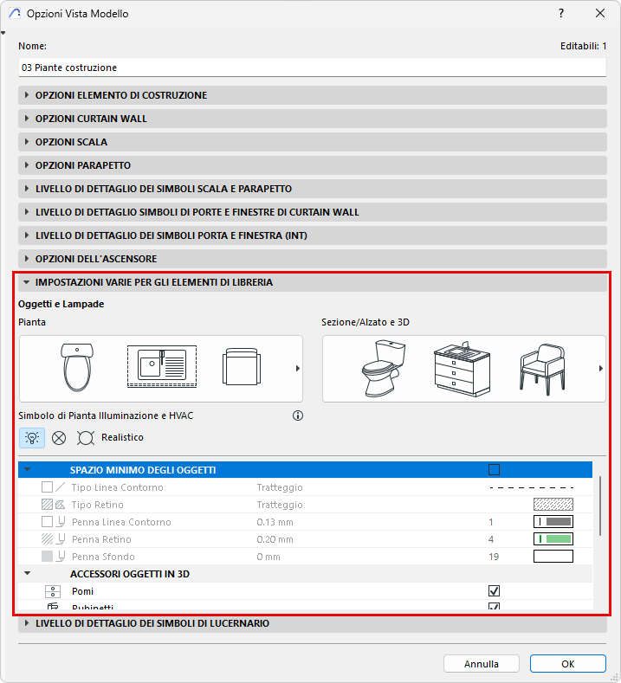Image resolution: width=621 pixels, height=683 pixels.
Task: Select the Pomi row label
Action: 83,591
